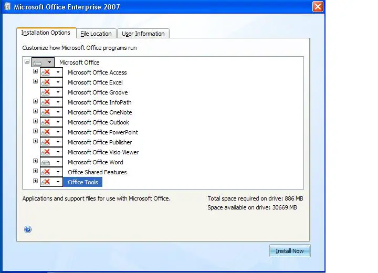This screenshot has height=273, width=378.
Task: Switch to the File Location tab
Action: click(x=96, y=34)
